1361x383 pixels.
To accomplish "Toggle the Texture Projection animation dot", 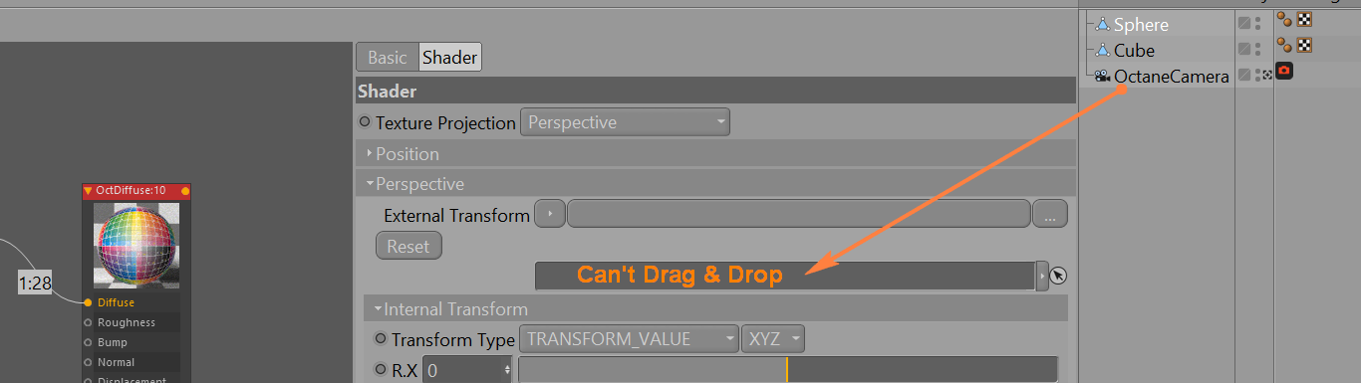I will coord(365,122).
